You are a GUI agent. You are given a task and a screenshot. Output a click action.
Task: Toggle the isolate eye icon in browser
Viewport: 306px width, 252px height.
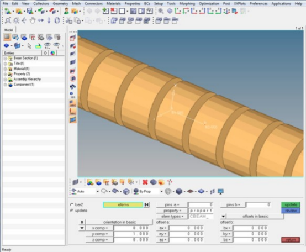56,46
